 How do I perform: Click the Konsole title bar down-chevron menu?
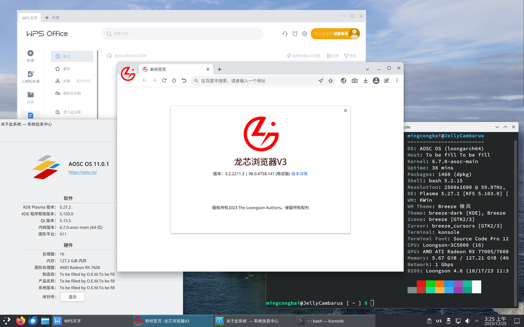point(497,127)
